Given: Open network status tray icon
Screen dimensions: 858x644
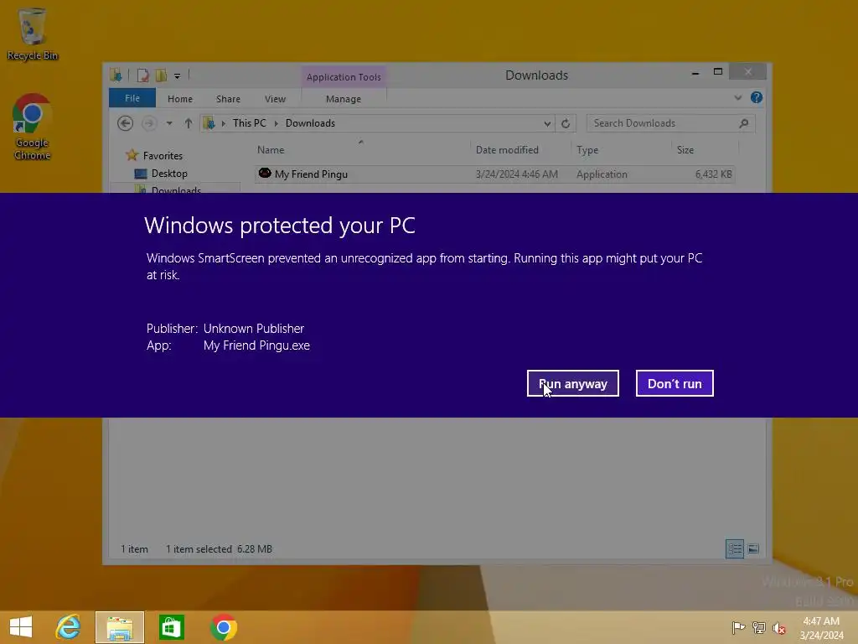Looking at the screenshot, I should 759,627.
